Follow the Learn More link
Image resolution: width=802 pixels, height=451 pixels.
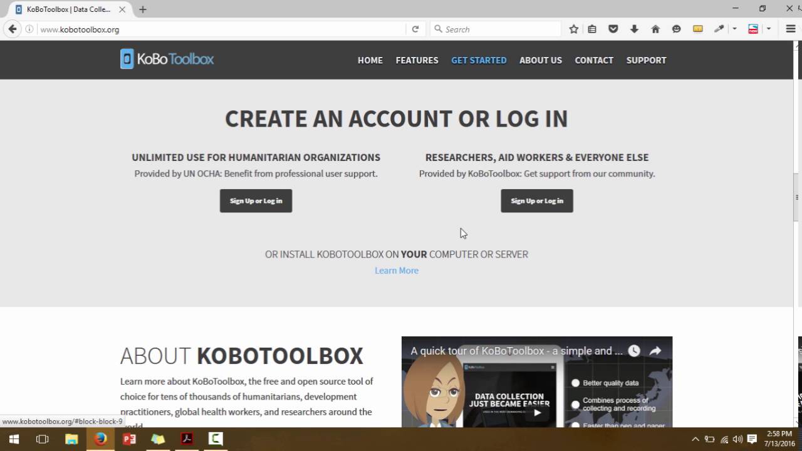click(397, 271)
